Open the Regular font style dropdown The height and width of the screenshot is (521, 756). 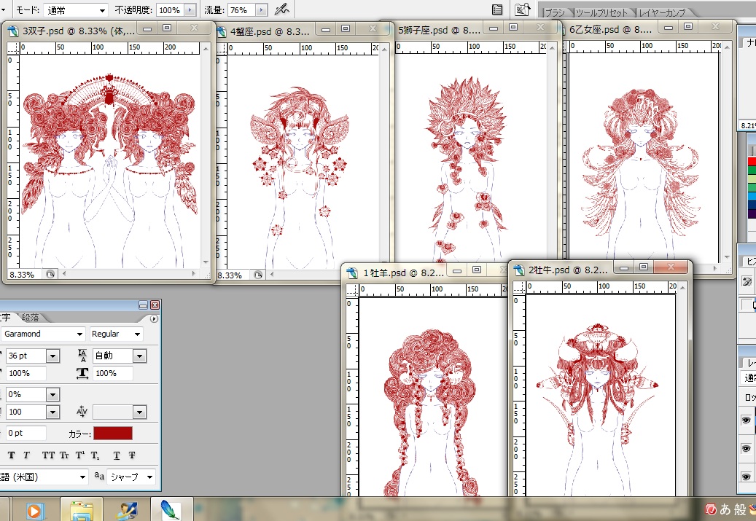coord(136,334)
